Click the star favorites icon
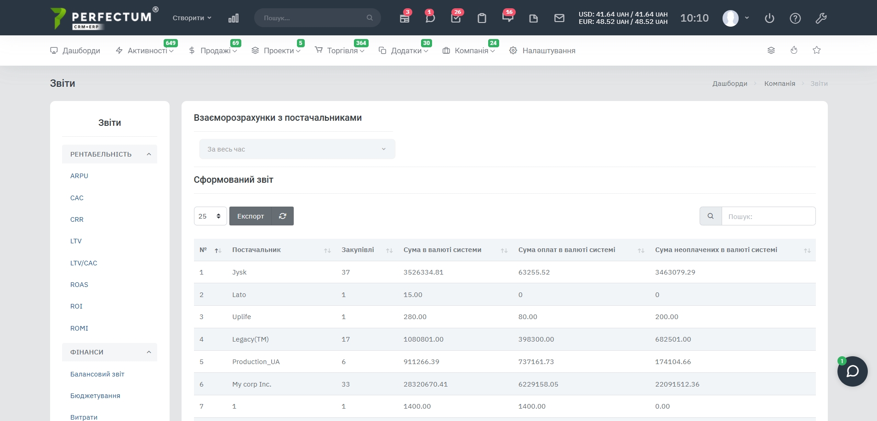877x421 pixels. 816,50
